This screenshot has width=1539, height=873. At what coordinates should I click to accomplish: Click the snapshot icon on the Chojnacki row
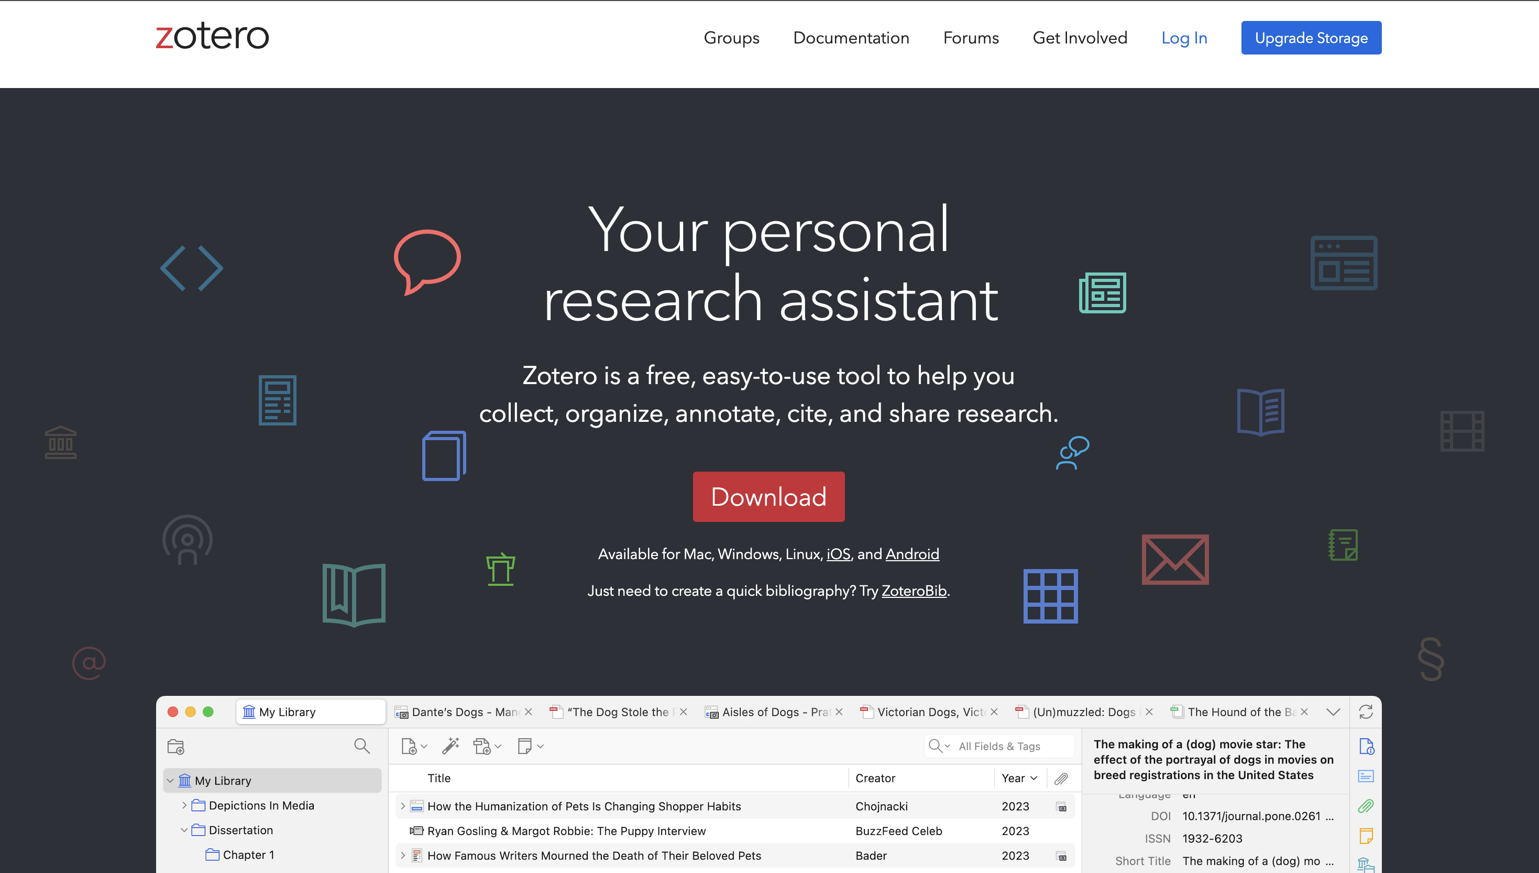(x=1061, y=806)
